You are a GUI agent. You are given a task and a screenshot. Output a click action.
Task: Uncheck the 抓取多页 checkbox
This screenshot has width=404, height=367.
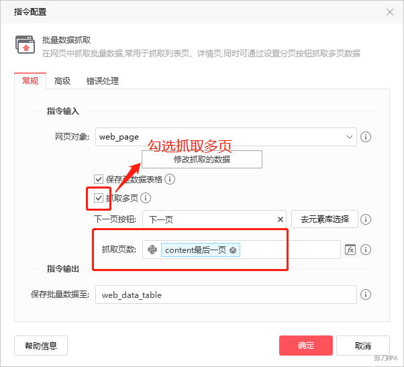99,198
